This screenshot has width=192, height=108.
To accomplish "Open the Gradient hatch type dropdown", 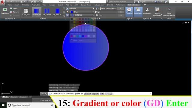I will 81,9.
